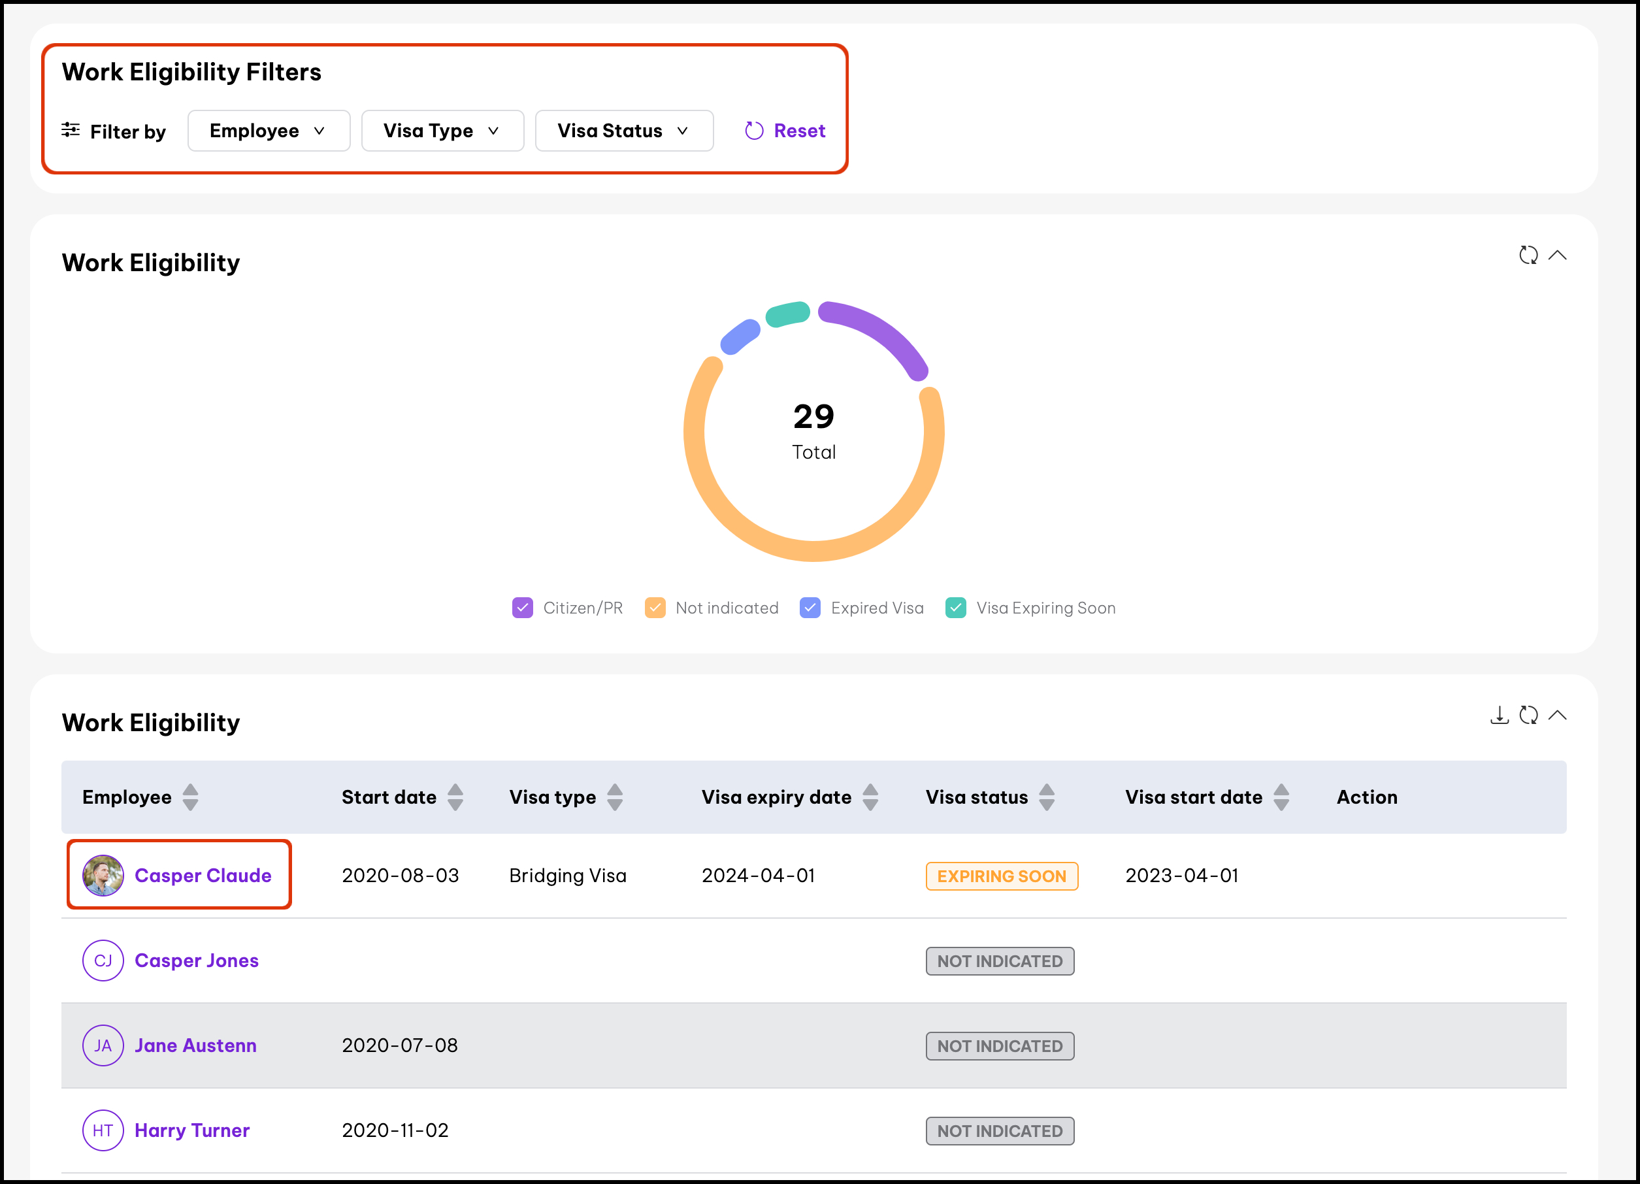The height and width of the screenshot is (1184, 1640).
Task: Click the orange Not indicated chart segment
Action: pyautogui.click(x=813, y=550)
